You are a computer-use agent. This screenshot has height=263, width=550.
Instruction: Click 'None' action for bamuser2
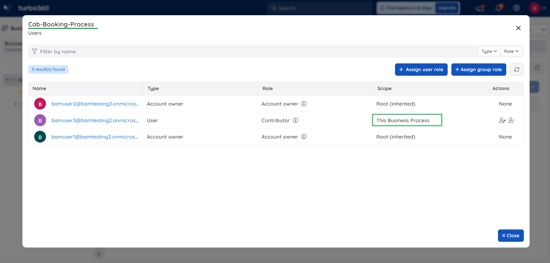pos(505,104)
